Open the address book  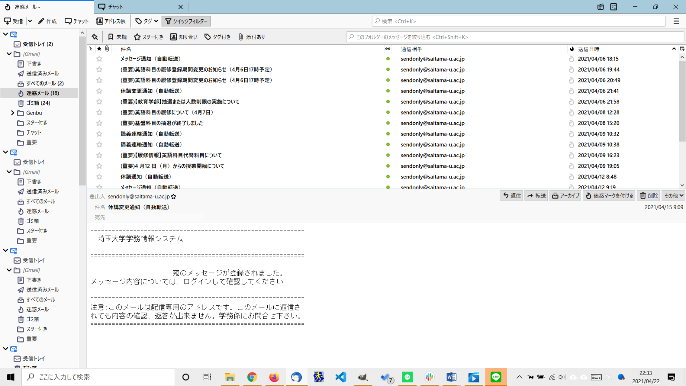point(111,21)
